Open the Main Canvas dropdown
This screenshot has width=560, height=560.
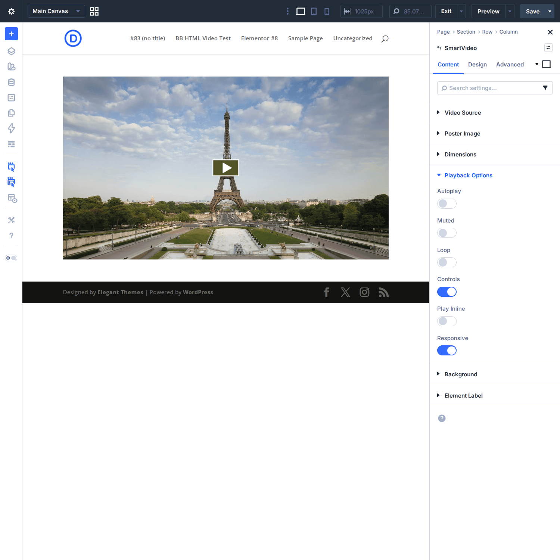pyautogui.click(x=56, y=11)
